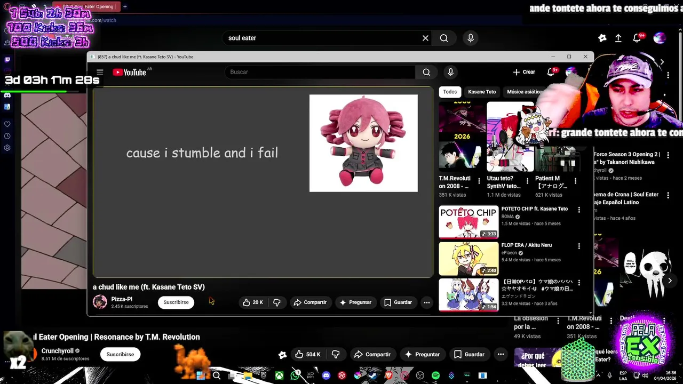Clear the 'soul eater' search text

coord(425,38)
